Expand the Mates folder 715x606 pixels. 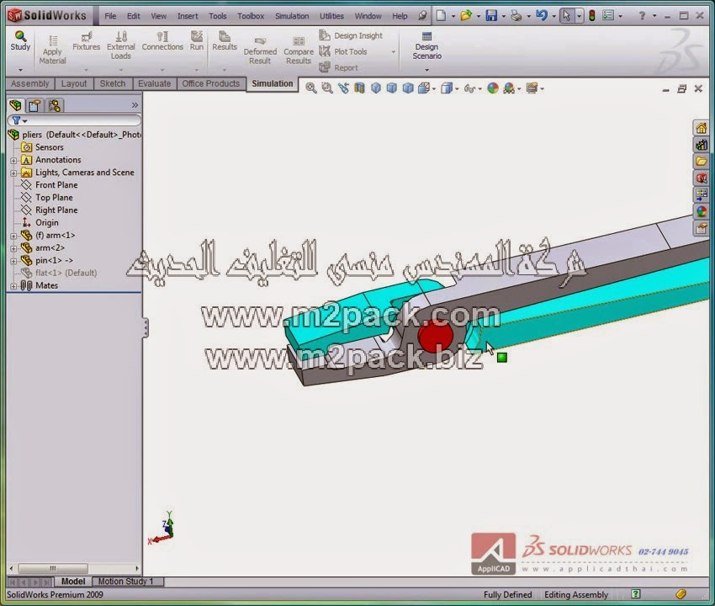pos(13,286)
